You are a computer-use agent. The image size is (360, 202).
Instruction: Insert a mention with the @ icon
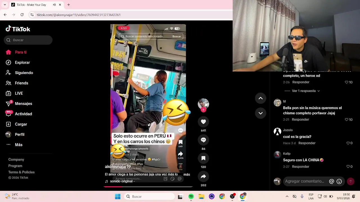pos(332,182)
